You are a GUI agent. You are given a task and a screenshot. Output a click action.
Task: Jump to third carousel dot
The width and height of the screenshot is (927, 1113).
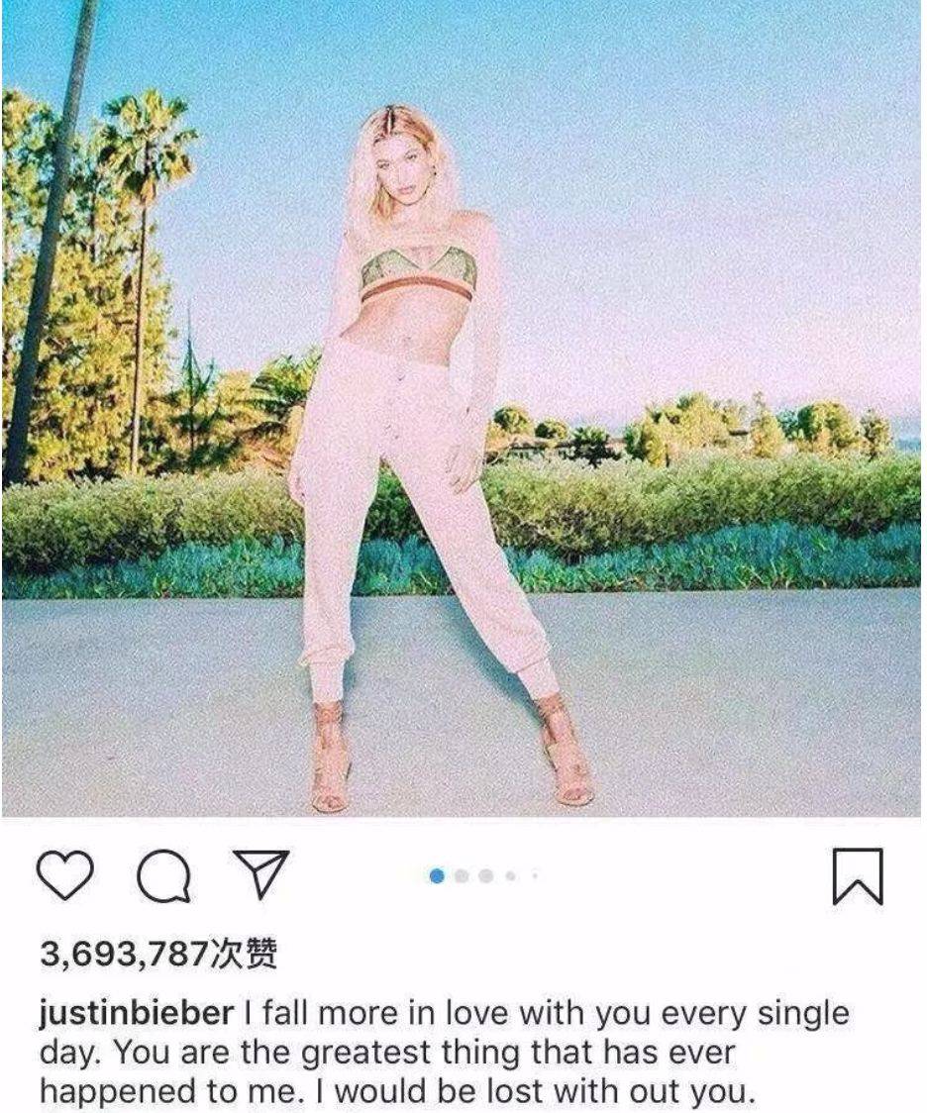tap(486, 876)
